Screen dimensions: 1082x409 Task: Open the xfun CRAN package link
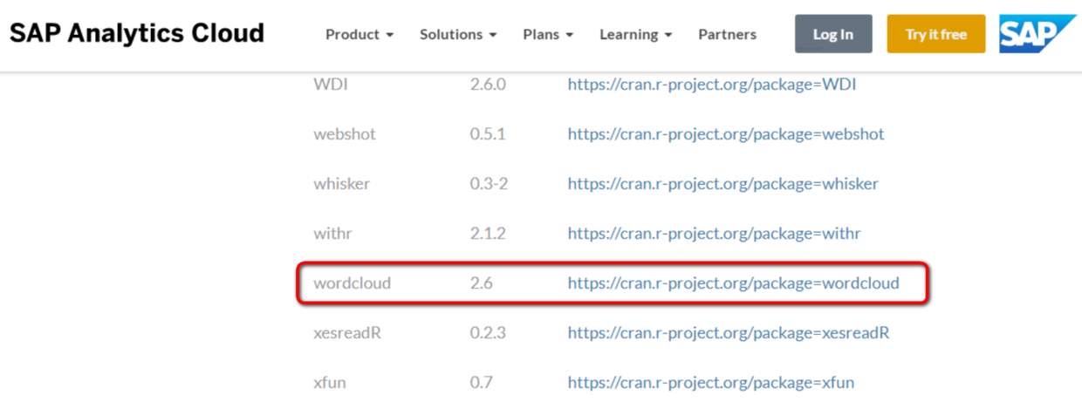(x=710, y=383)
